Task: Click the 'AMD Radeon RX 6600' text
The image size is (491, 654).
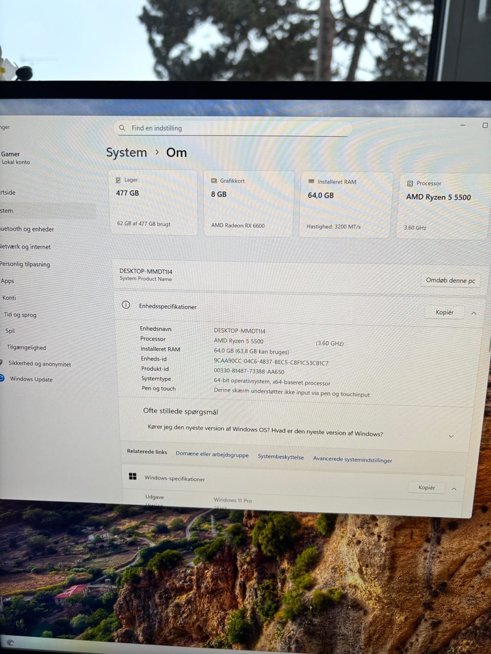Action: pyautogui.click(x=238, y=225)
